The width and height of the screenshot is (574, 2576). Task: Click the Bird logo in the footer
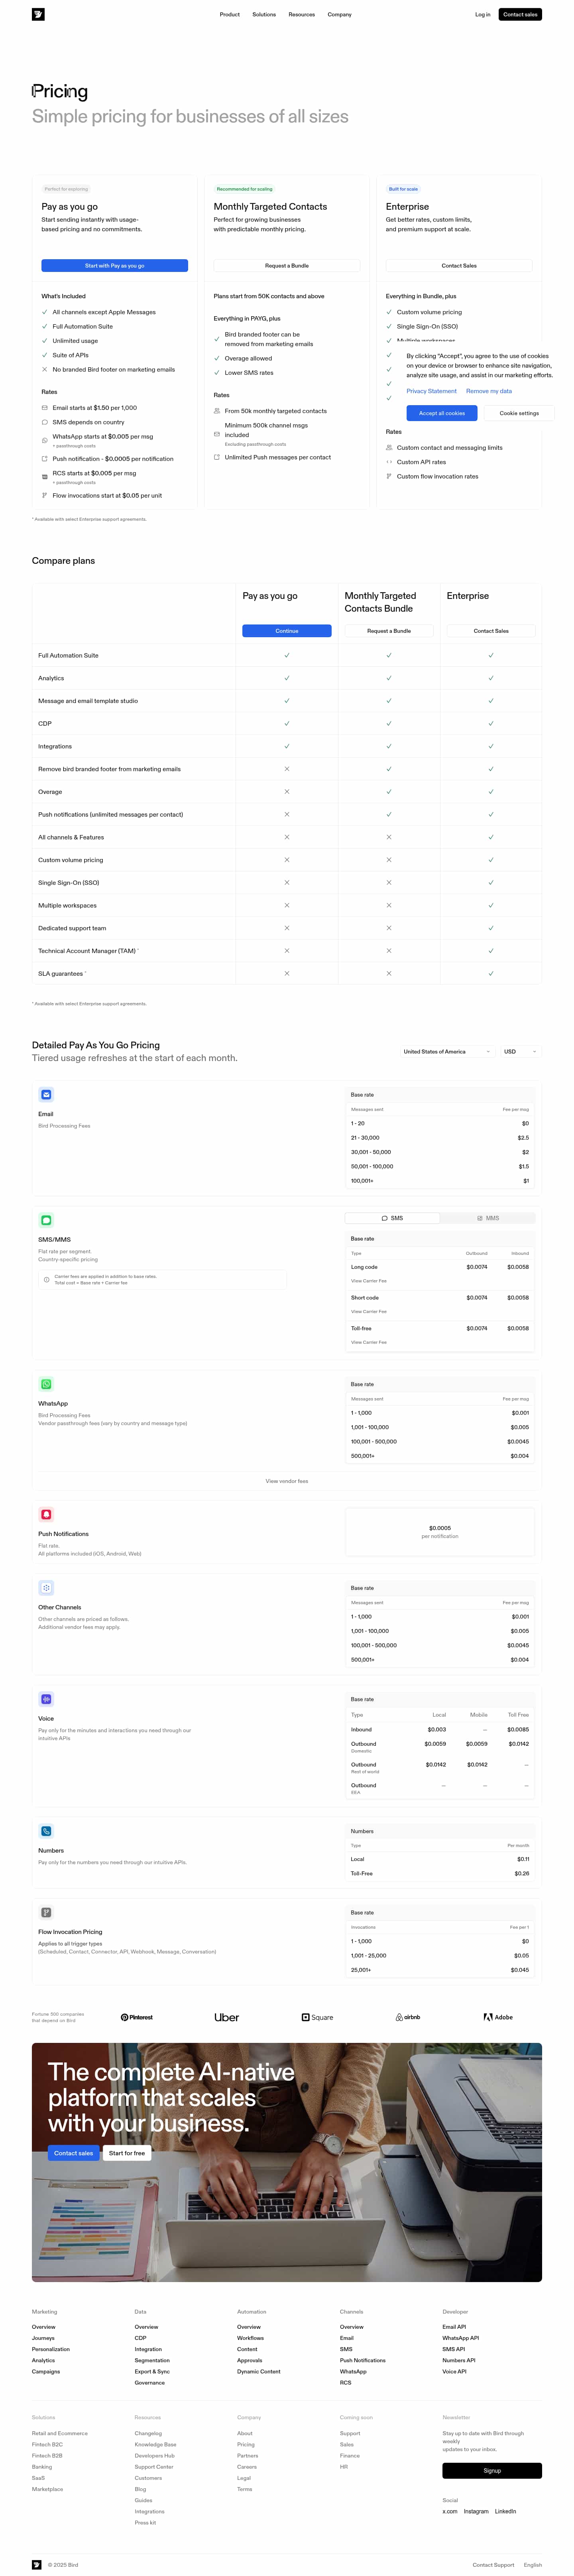click(x=37, y=2564)
